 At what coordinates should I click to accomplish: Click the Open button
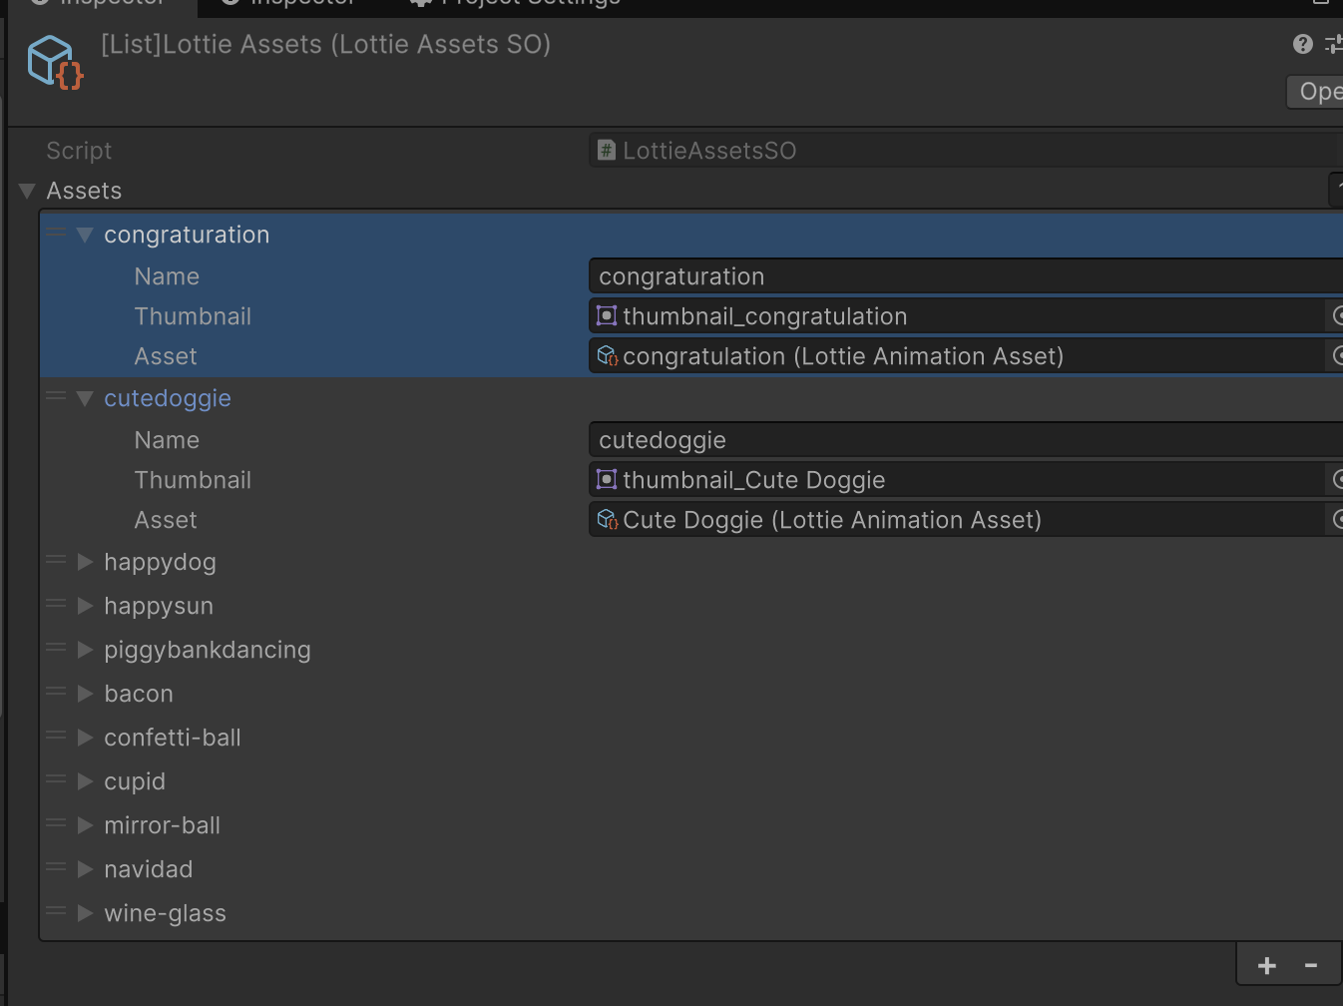pos(1317,92)
